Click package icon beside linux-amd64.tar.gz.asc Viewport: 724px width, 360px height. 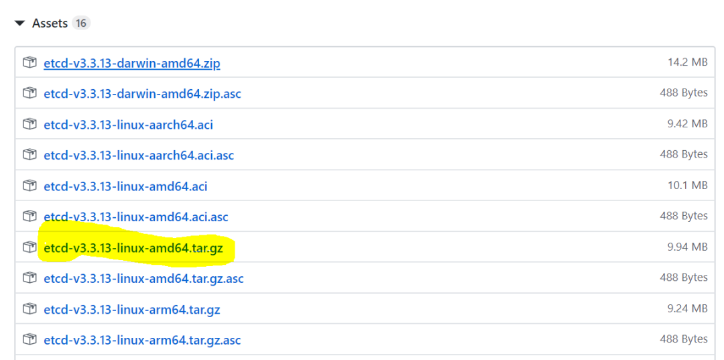(29, 278)
